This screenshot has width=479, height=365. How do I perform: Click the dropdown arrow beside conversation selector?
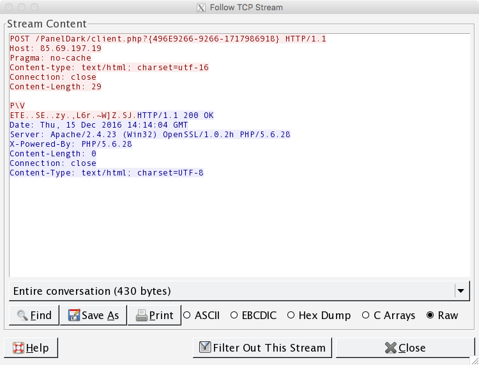(x=460, y=291)
